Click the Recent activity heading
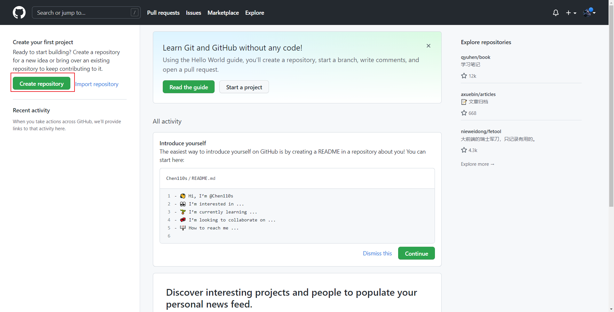The width and height of the screenshot is (614, 312). pos(31,110)
